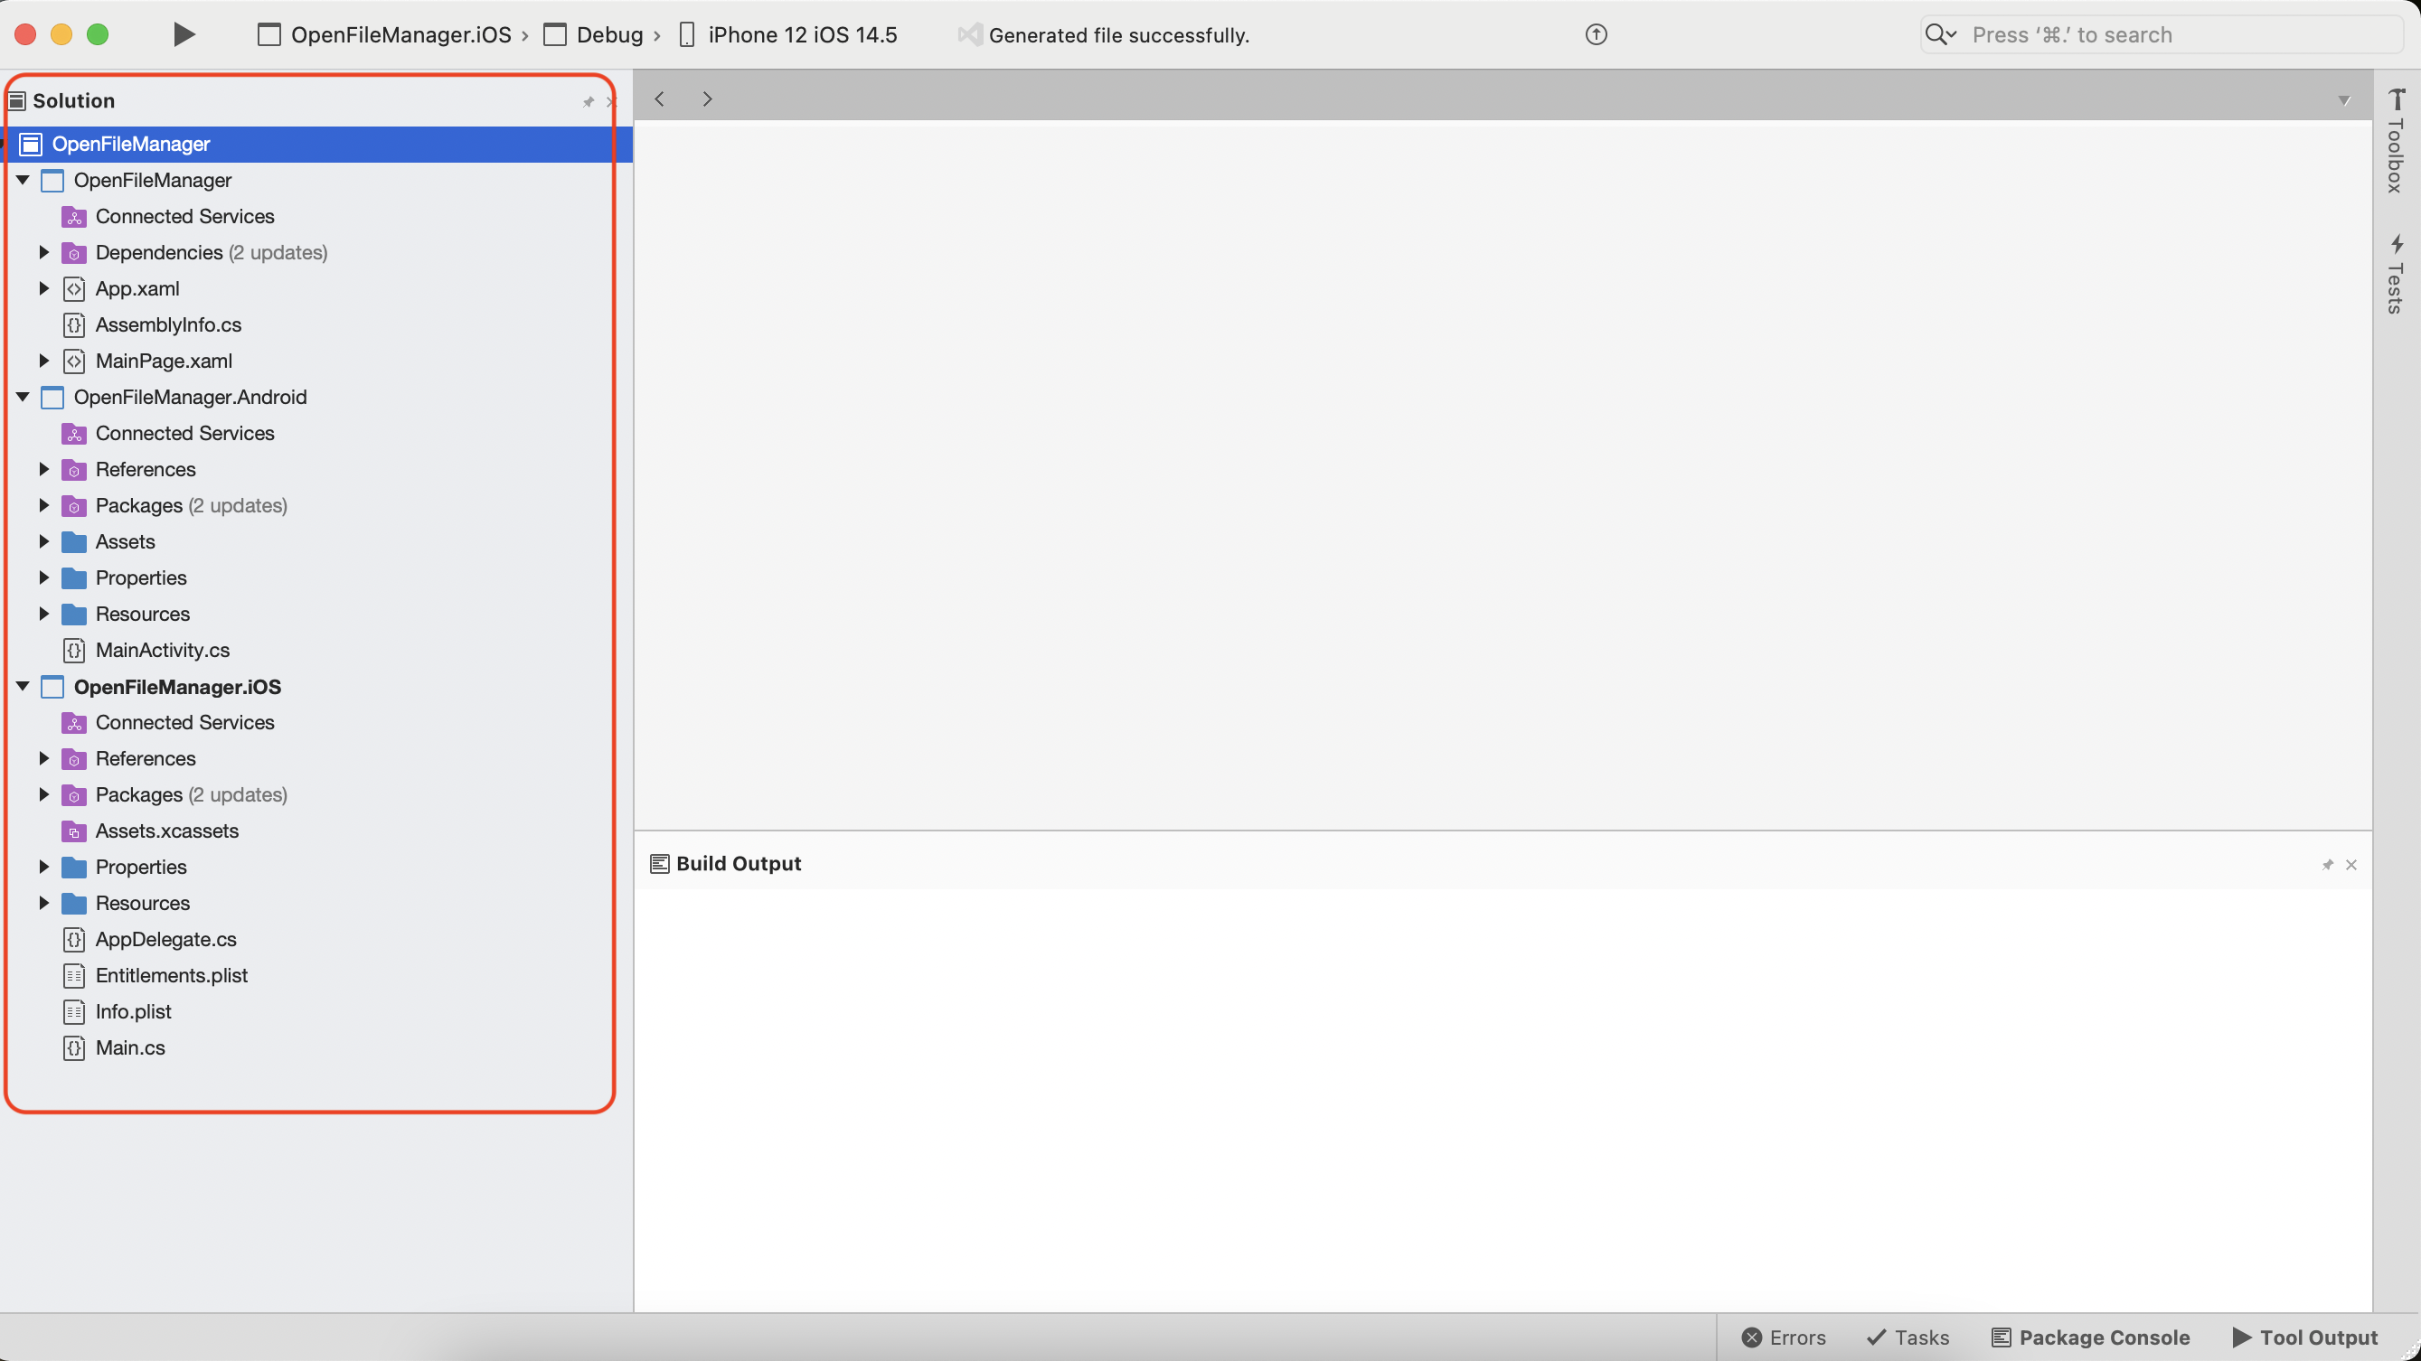
Task: Click the Android Packages folder icon
Action: click(74, 505)
